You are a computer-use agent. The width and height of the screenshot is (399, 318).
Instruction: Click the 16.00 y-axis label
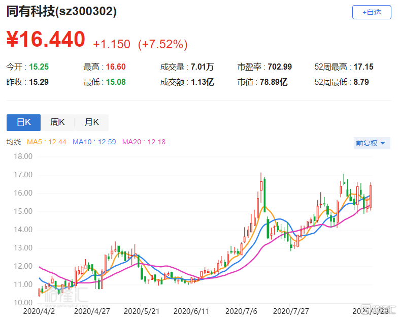tap(23, 193)
